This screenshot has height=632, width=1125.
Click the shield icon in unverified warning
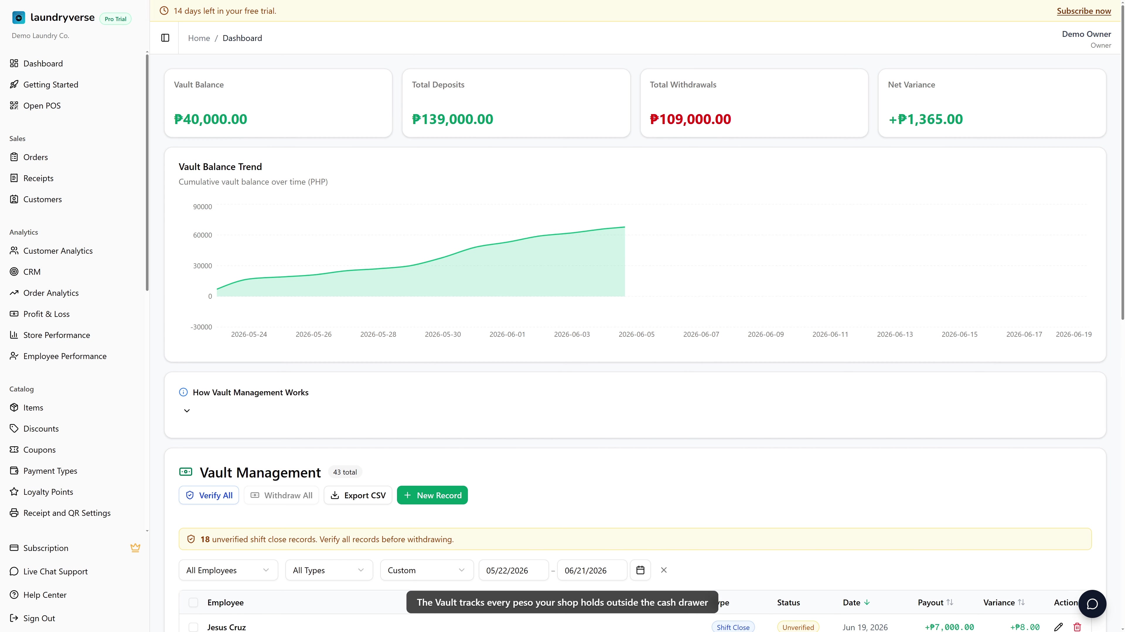tap(191, 539)
